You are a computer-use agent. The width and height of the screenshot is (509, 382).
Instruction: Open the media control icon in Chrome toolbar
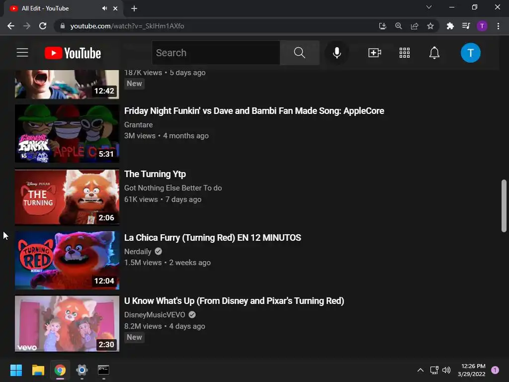pos(466,26)
